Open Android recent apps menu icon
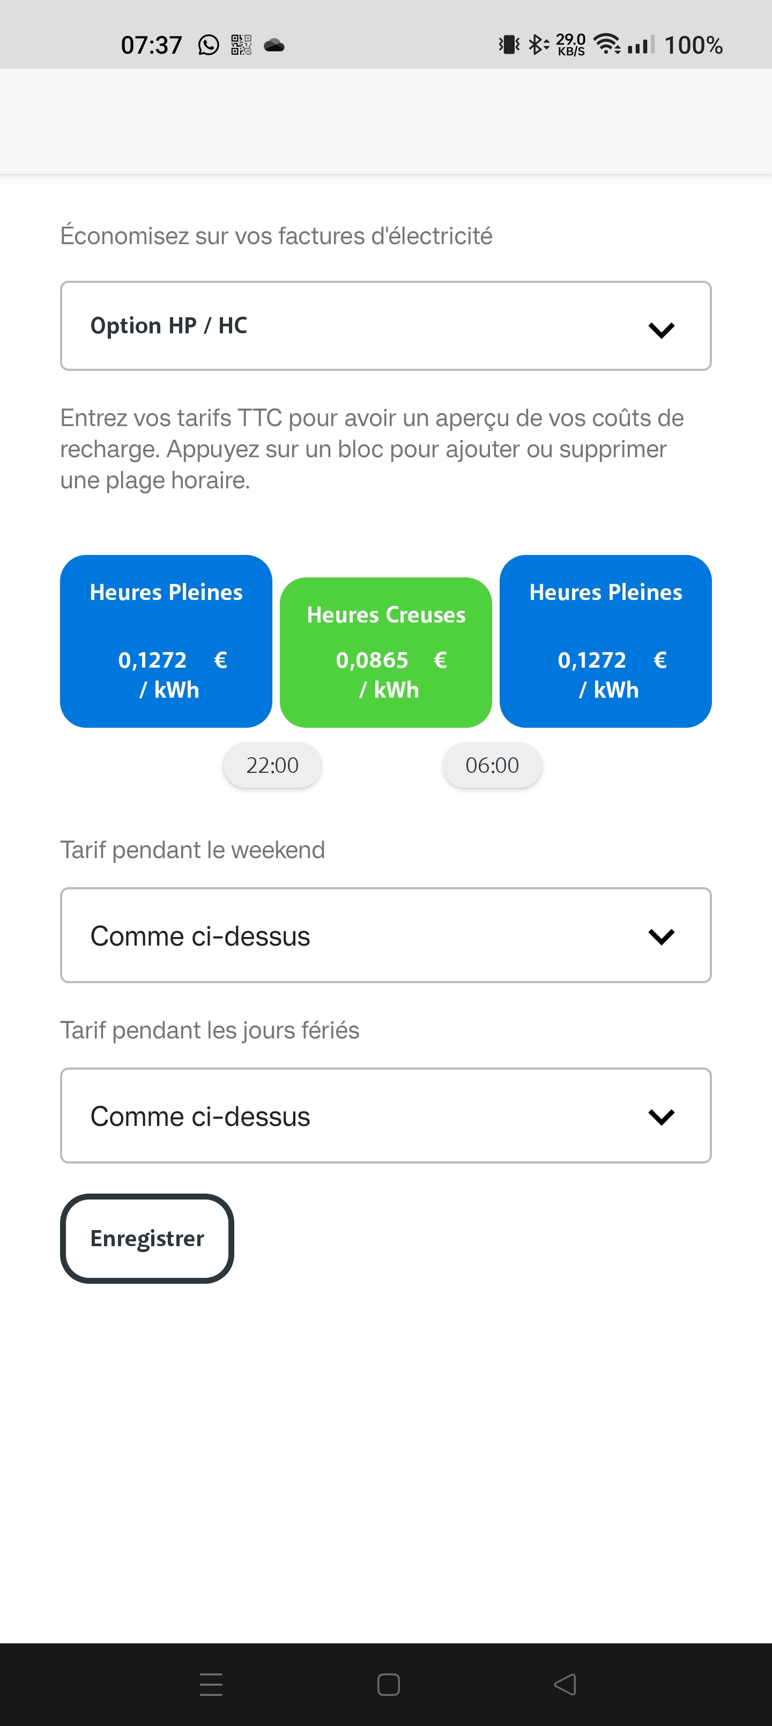This screenshot has height=1726, width=772. 211,1685
